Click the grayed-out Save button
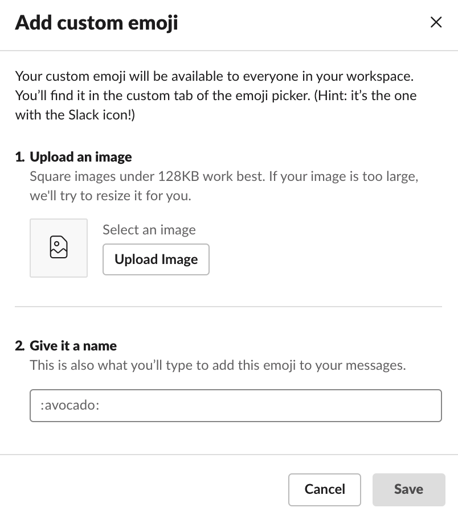Image resolution: width=458 pixels, height=520 pixels. (x=408, y=489)
